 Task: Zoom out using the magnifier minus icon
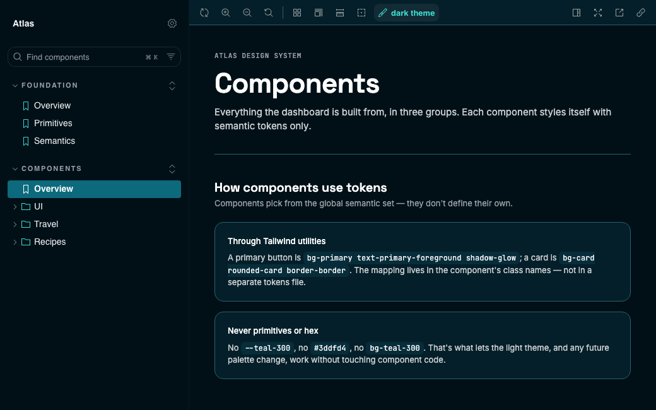click(x=247, y=13)
